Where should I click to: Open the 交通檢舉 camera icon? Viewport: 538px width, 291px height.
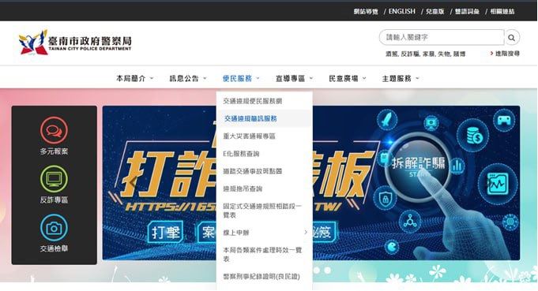pos(54,228)
